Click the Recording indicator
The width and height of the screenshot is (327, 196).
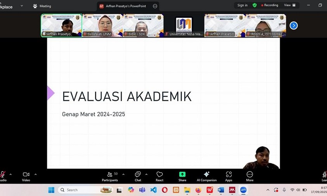click(270, 5)
